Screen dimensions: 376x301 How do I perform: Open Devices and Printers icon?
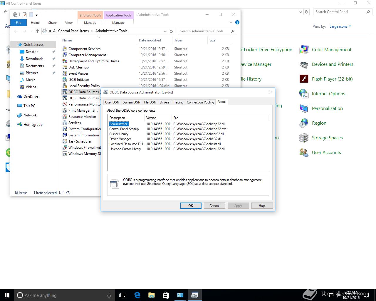(304, 64)
